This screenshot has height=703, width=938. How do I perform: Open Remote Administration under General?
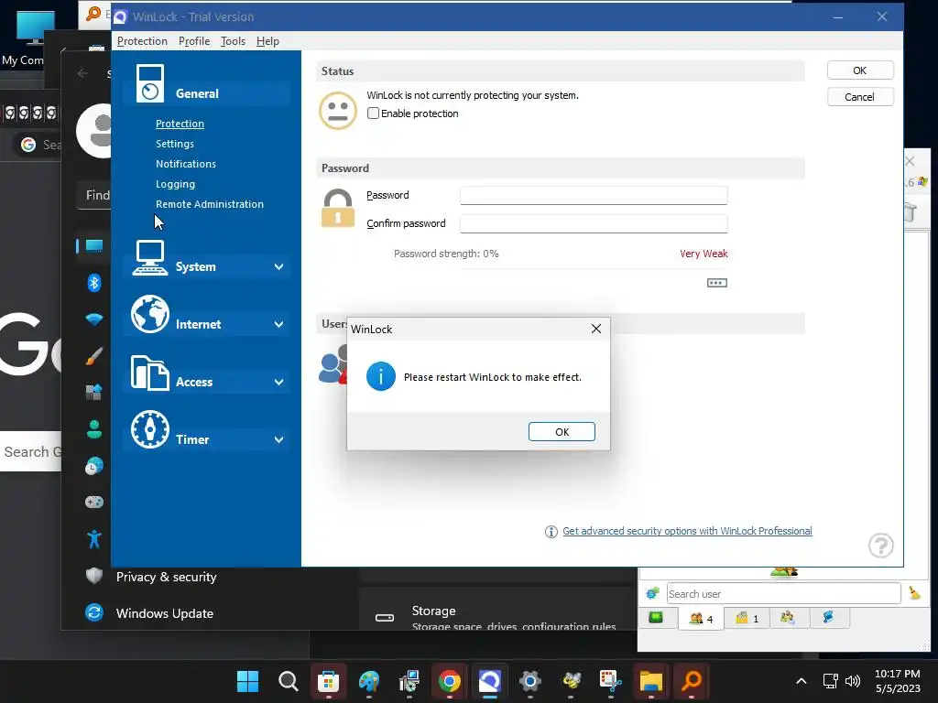pyautogui.click(x=210, y=204)
